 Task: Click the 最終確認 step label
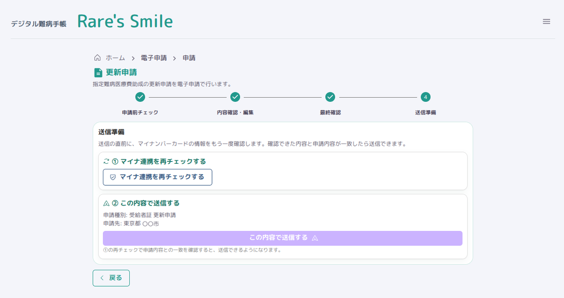(x=330, y=113)
